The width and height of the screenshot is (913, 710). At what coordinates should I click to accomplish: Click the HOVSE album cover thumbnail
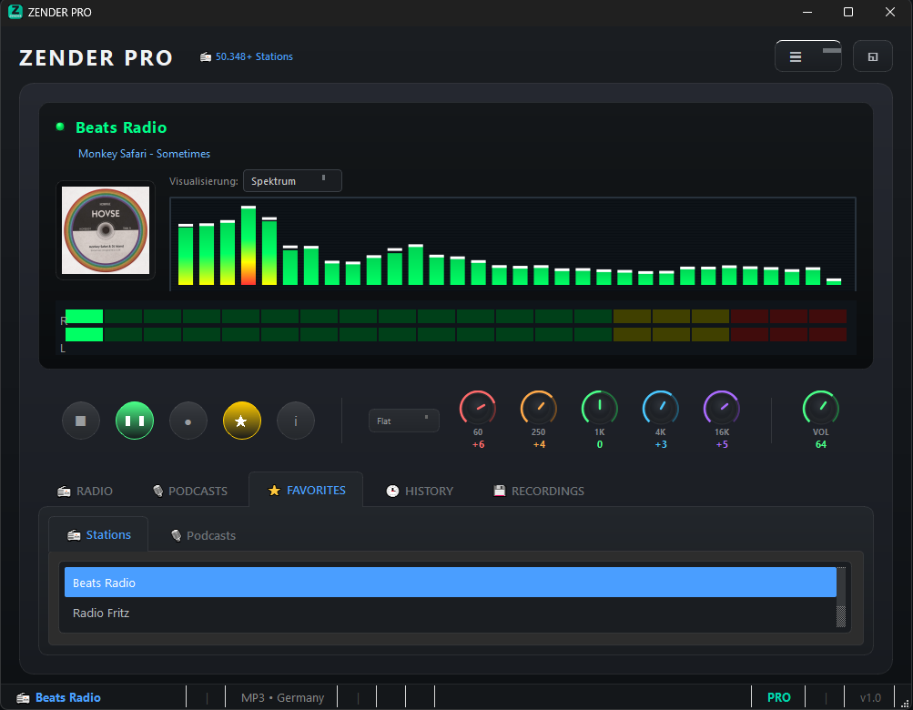click(106, 230)
